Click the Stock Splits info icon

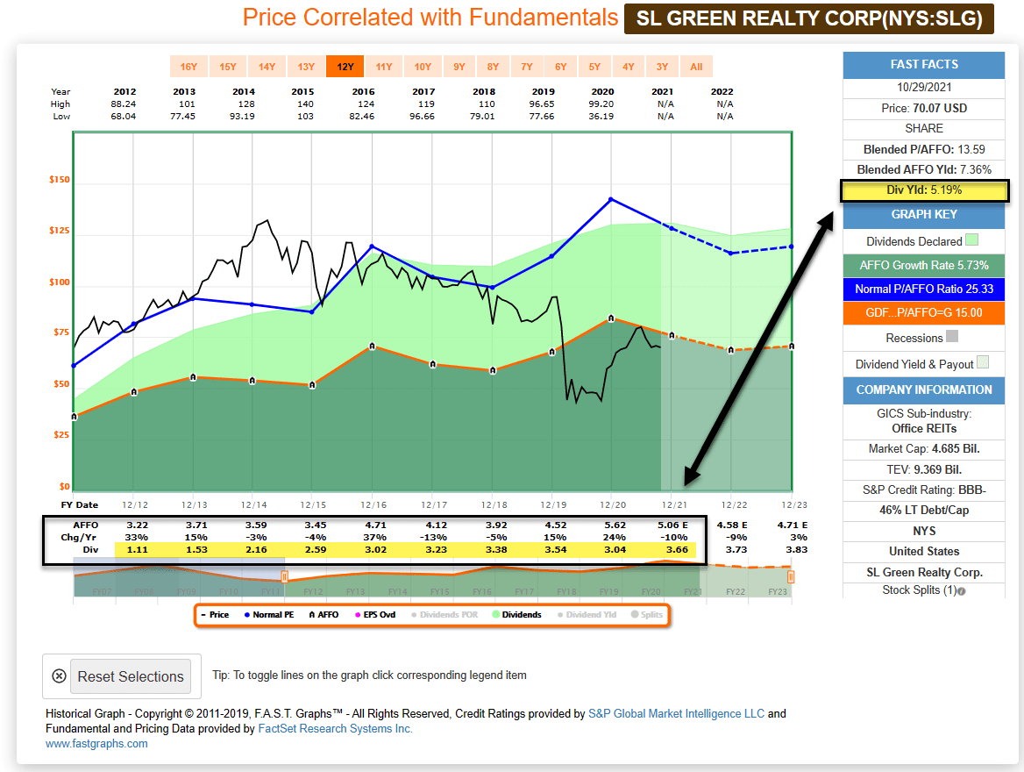coord(961,591)
